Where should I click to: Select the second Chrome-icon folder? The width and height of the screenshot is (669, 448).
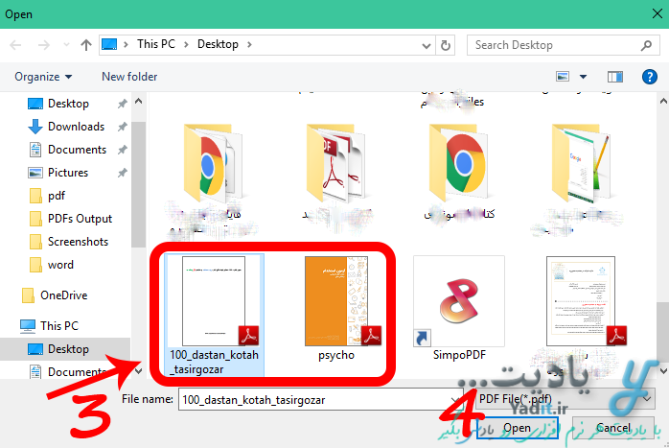click(459, 164)
